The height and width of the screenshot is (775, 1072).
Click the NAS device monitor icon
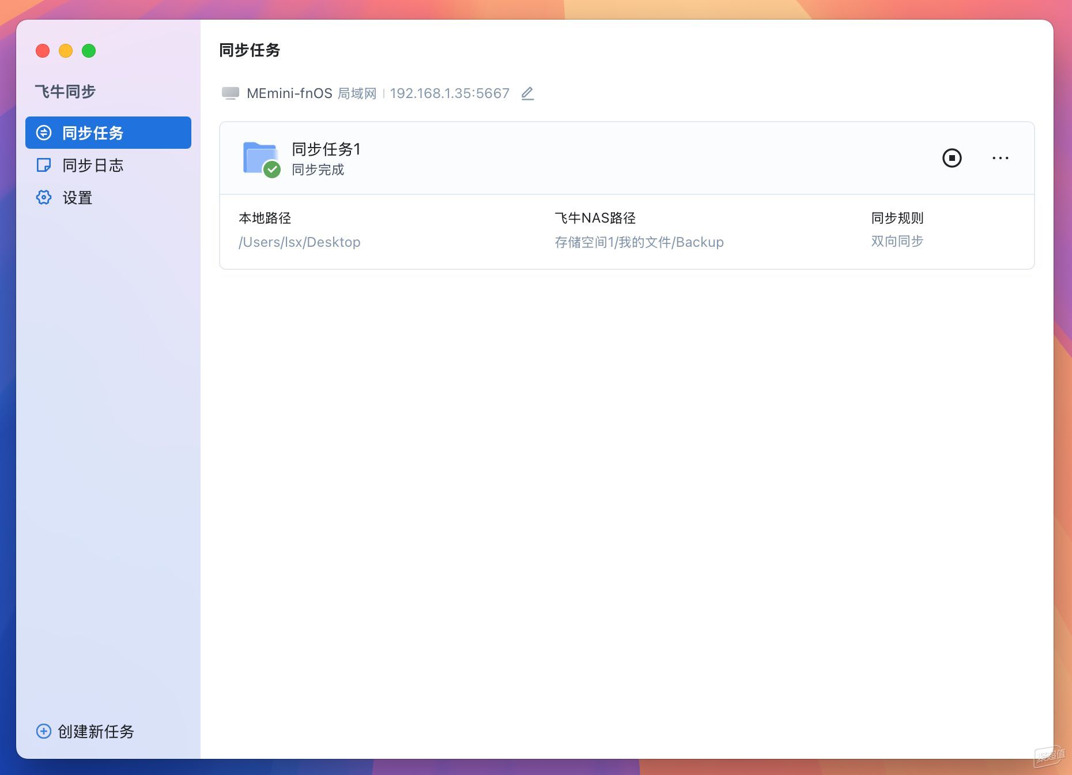point(231,93)
